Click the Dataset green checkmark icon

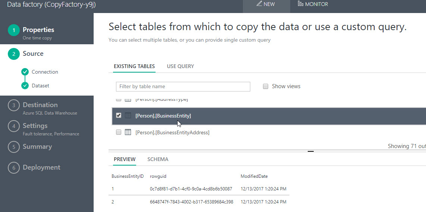point(25,86)
